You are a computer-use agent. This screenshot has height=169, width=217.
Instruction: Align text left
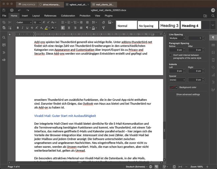(x=63, y=28)
